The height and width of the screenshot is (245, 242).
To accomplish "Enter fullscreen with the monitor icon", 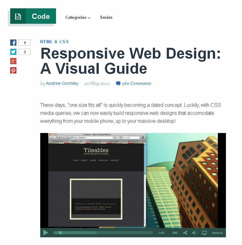I will click(x=204, y=233).
